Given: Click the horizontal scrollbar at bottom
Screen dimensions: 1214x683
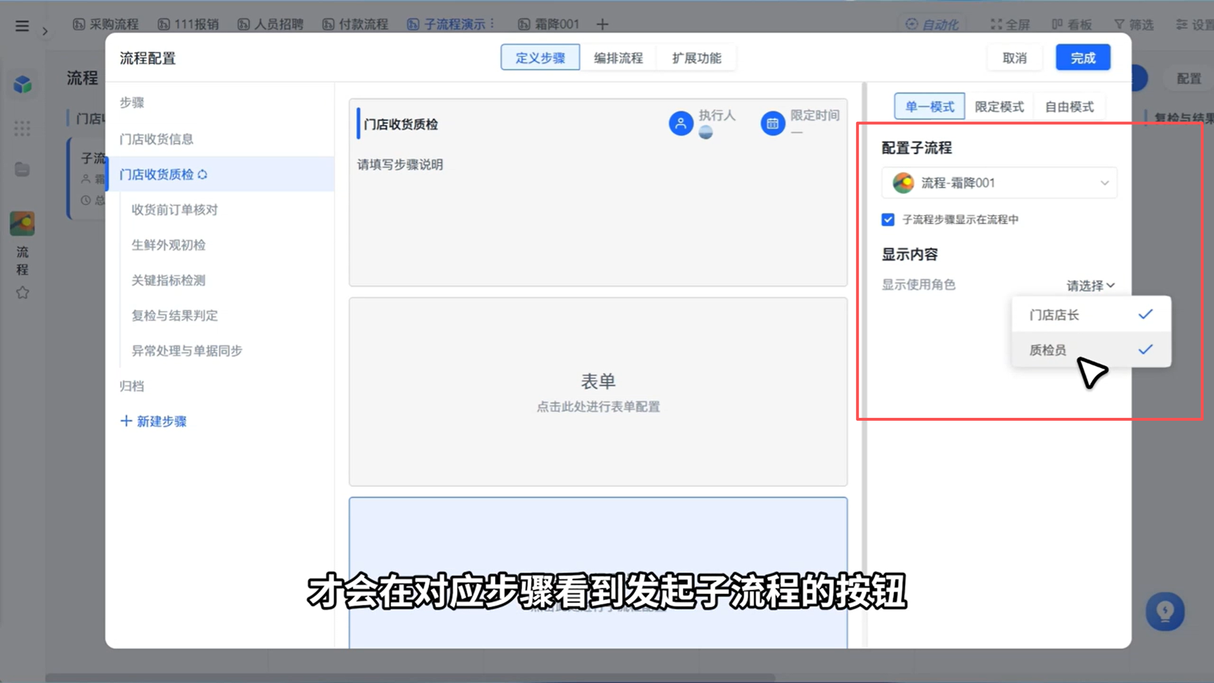Looking at the screenshot, I should (x=410, y=677).
